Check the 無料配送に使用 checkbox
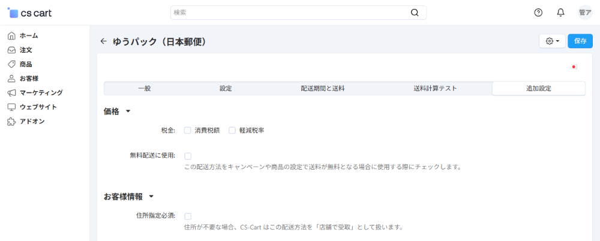This screenshot has width=600, height=241. pos(188,156)
